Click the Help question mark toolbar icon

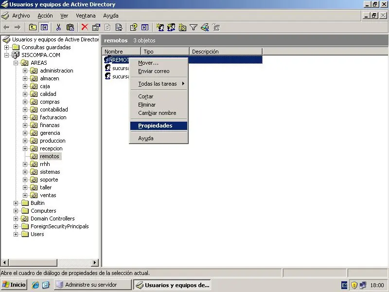click(x=133, y=27)
